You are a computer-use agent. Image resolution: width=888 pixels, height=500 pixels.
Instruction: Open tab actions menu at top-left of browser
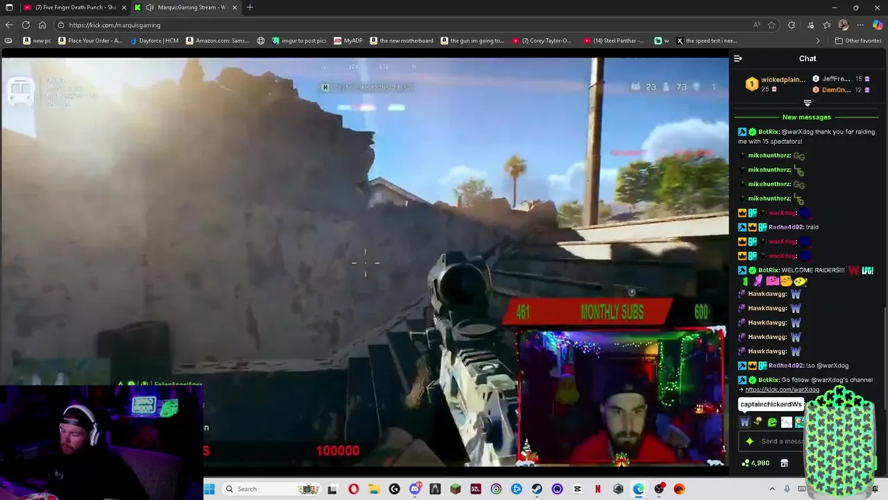9,8
